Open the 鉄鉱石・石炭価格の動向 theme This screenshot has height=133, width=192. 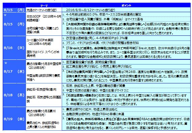(42, 89)
